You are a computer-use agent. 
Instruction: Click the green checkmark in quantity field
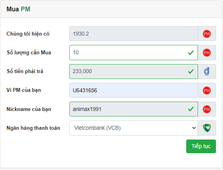191,53
